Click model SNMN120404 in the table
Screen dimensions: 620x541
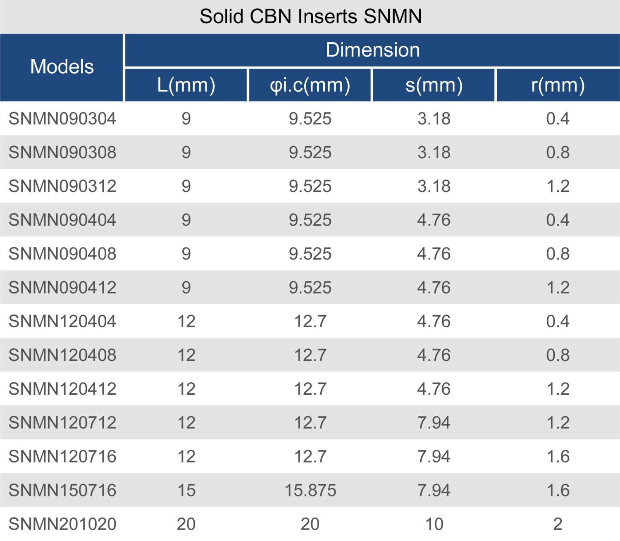coord(62,322)
